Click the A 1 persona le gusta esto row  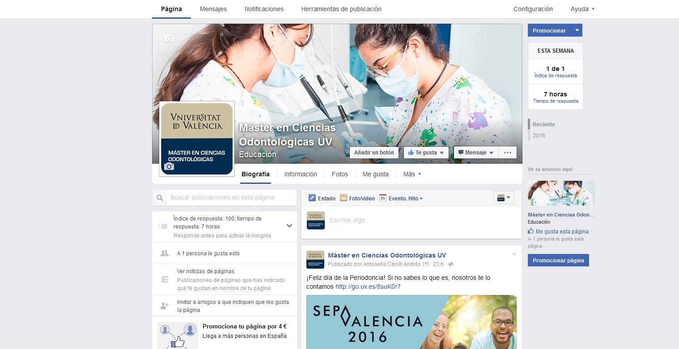tap(224, 253)
